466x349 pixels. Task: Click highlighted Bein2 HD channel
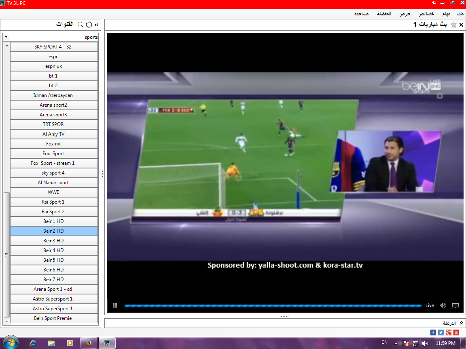coord(54,231)
